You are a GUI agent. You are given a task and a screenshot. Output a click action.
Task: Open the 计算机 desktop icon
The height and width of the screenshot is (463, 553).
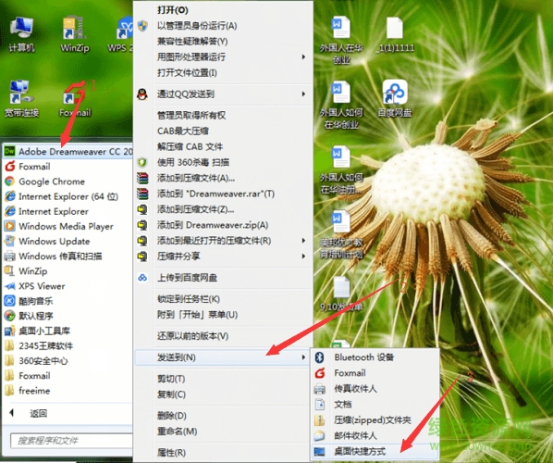click(x=22, y=33)
